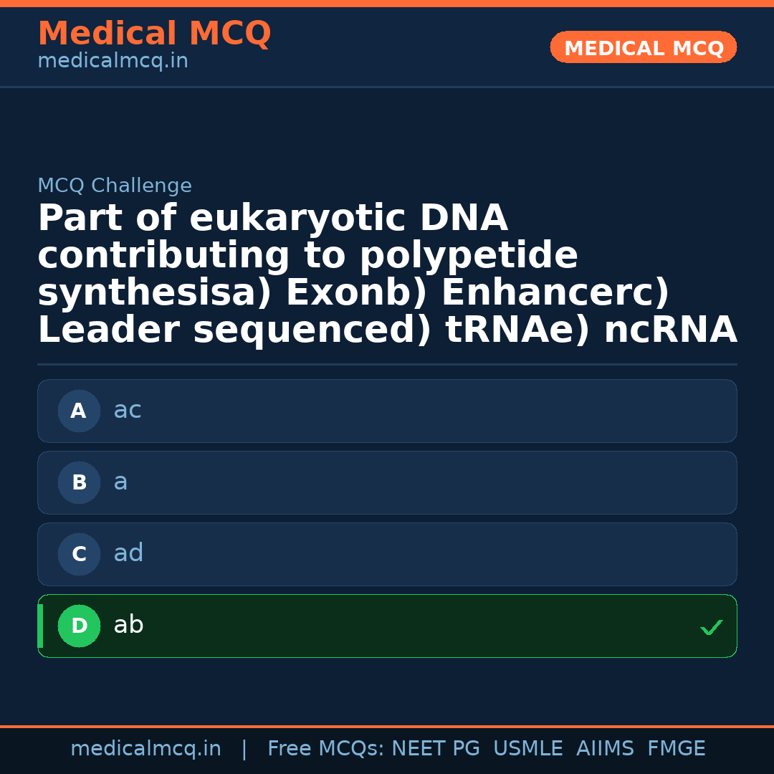Viewport: 774px width, 774px height.
Task: Open medicalmcq.in link under header title
Action: [x=113, y=62]
